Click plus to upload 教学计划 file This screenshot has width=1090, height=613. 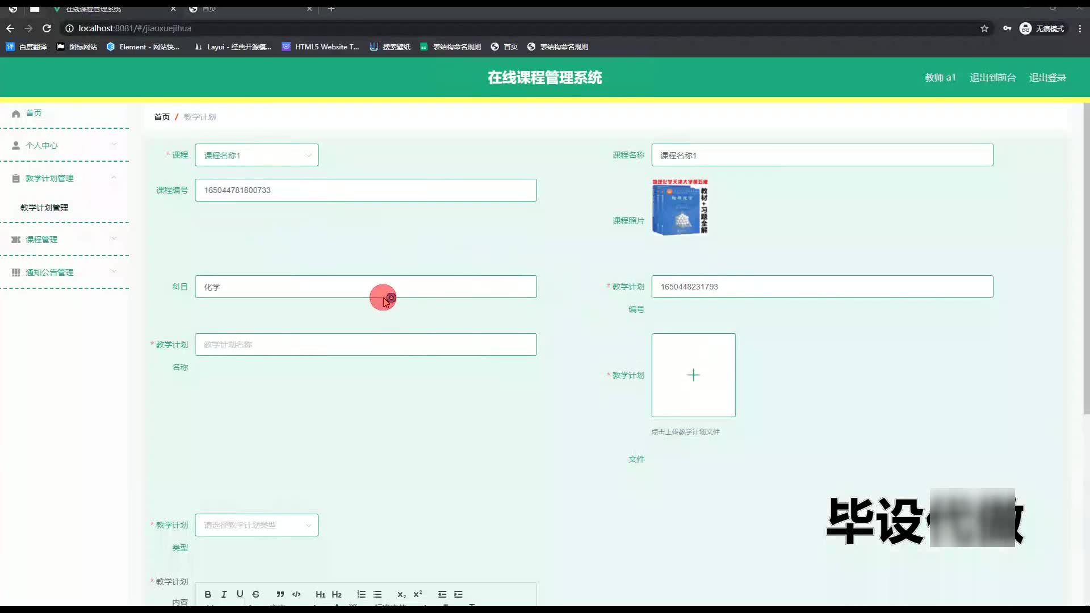[x=693, y=375]
